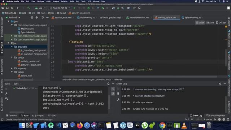Screen dimensions: 231x130
Task: Toggle the tool-windows square icon in status bar
Action: pos(2,120)
